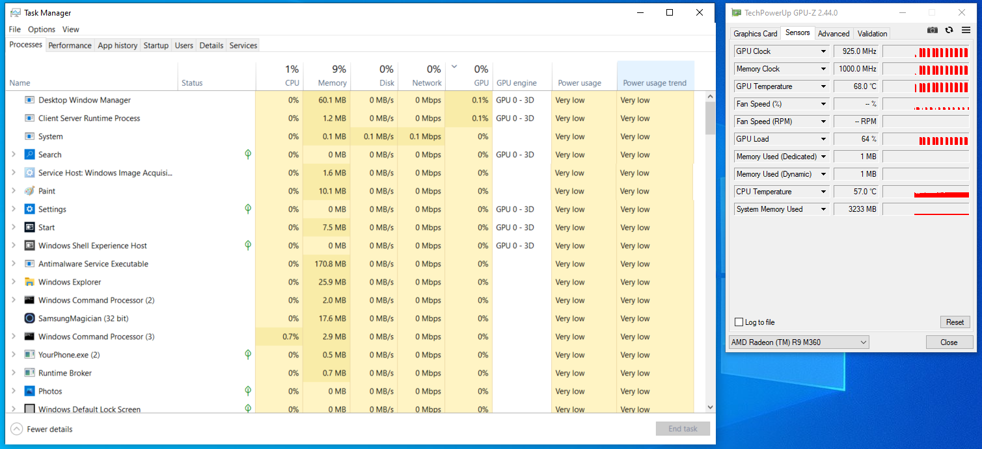Open the GPU Temperature sensor dropdown
982x449 pixels.
tap(823, 86)
